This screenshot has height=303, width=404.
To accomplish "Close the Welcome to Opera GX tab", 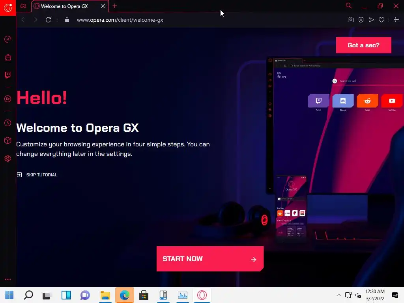I will [x=103, y=6].
